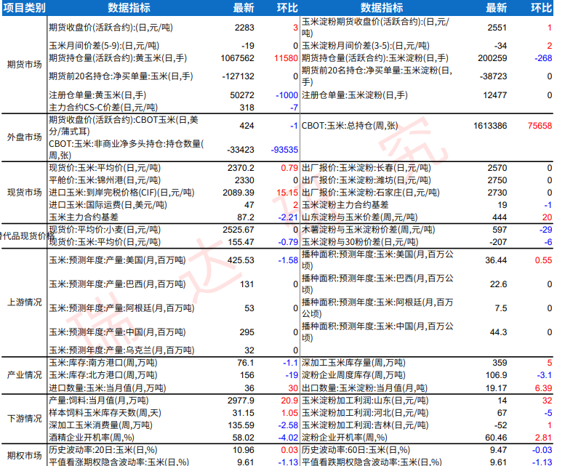Select the 期货市场 category cell
This screenshot has height=466, width=565.
click(x=25, y=65)
